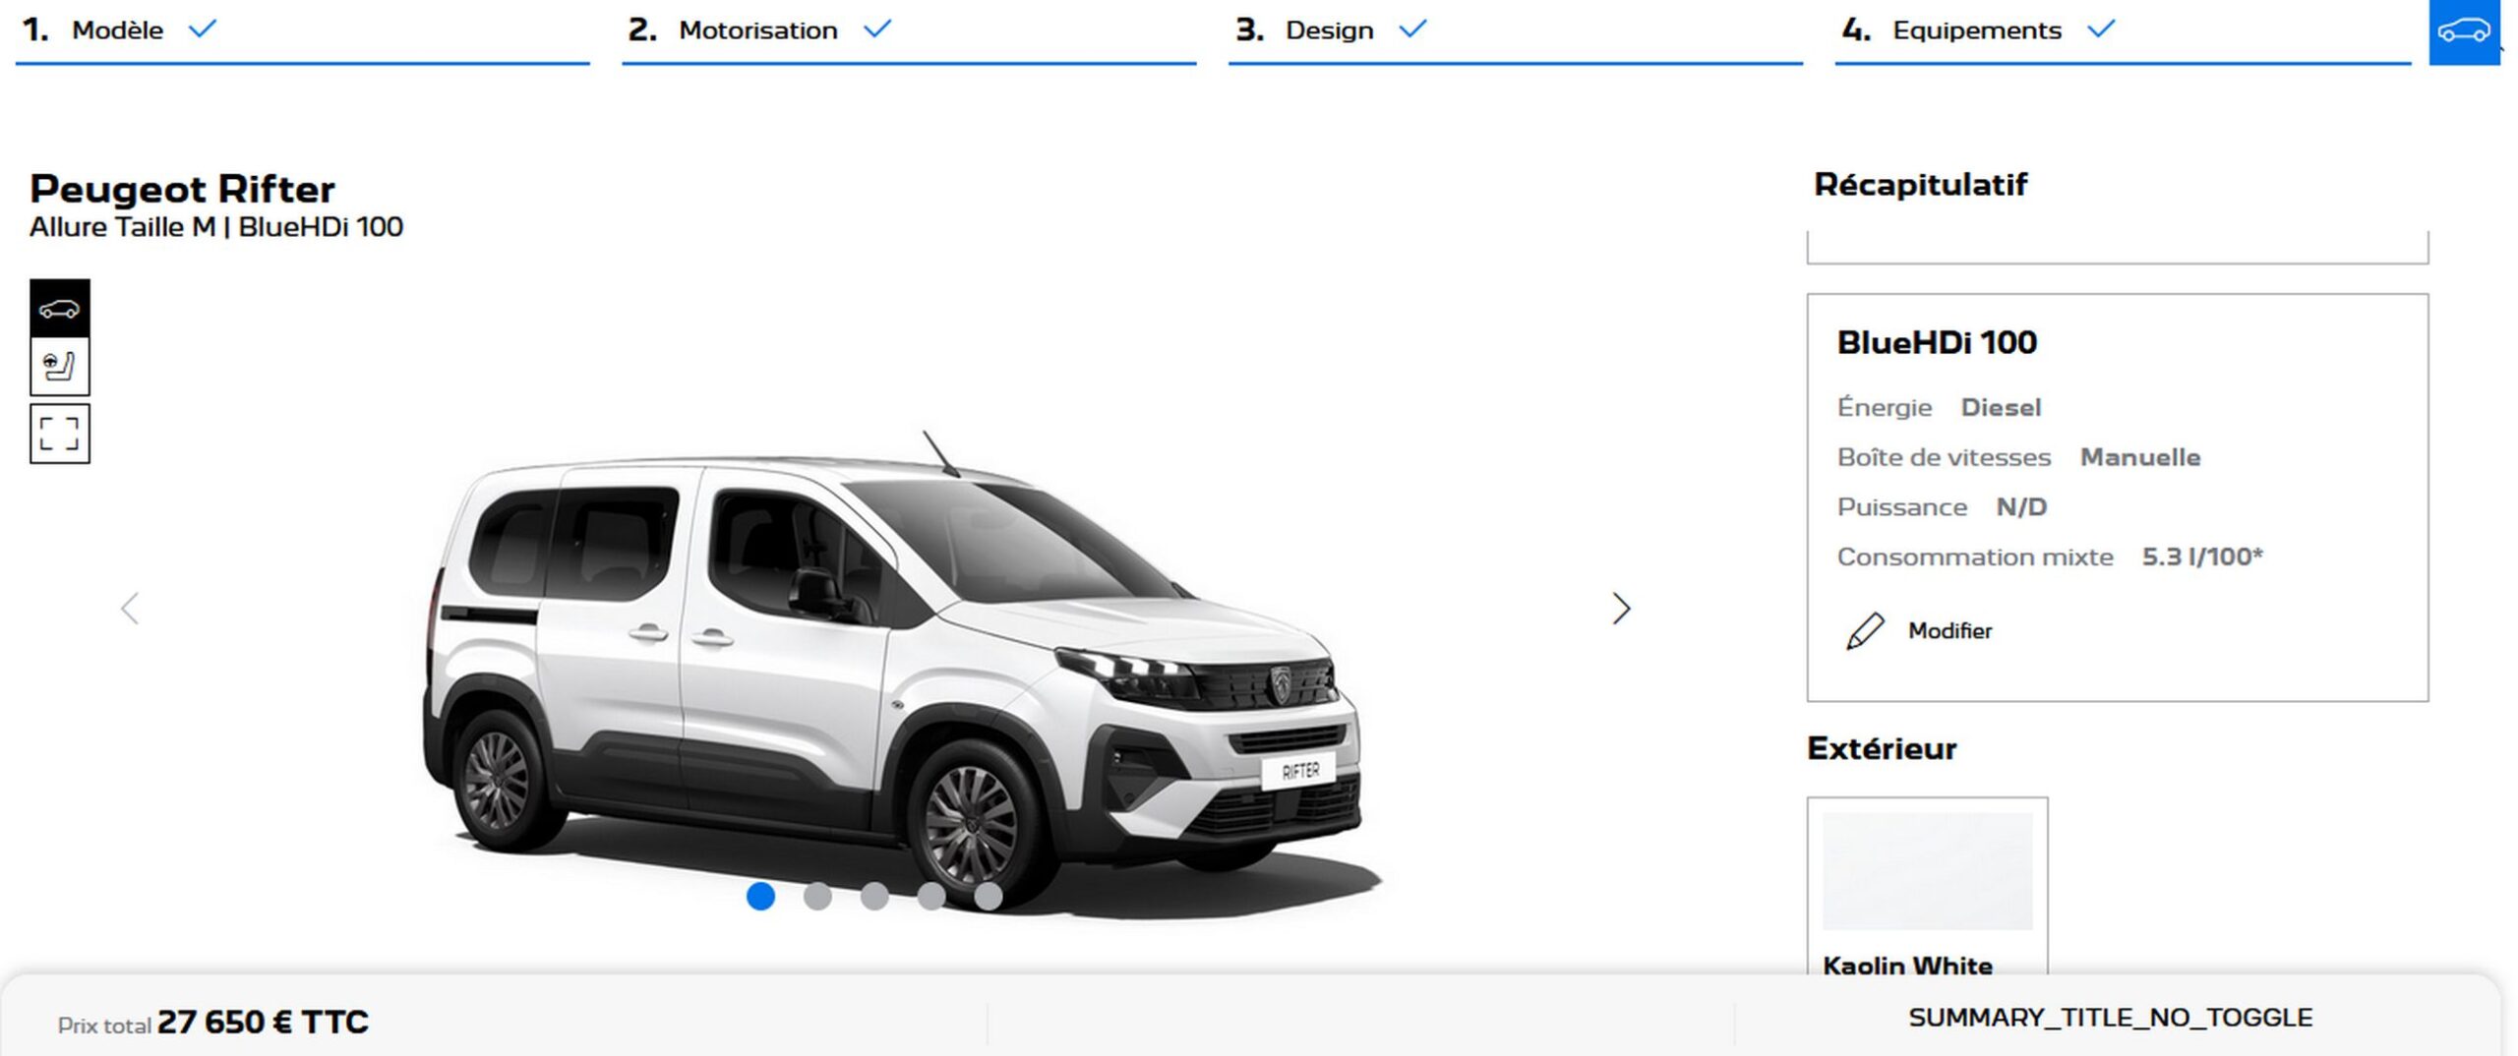Click the checkmark next to Modèle

coord(203,29)
